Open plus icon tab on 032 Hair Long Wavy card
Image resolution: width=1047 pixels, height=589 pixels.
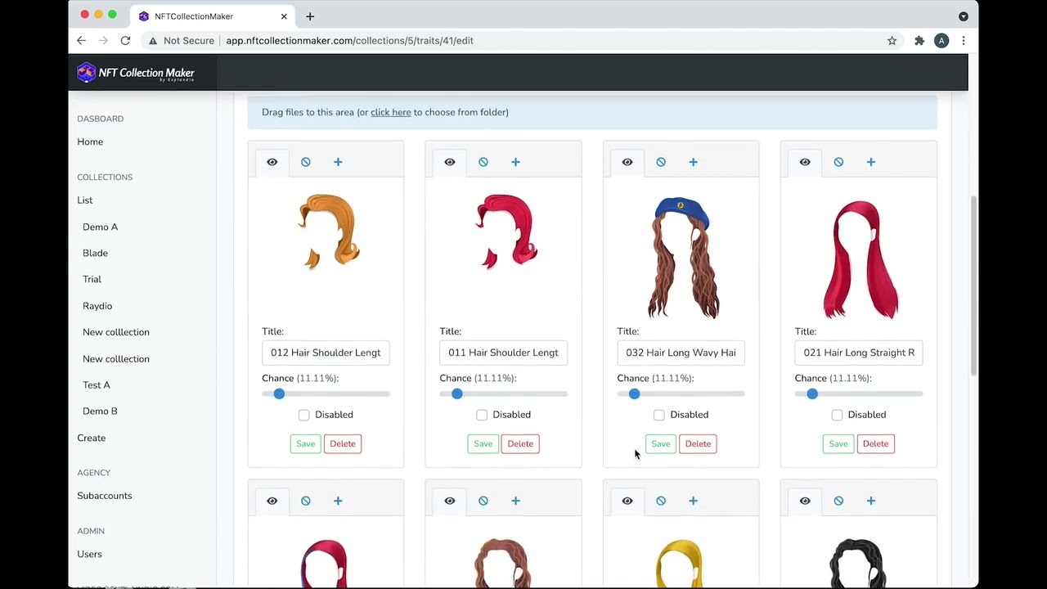click(x=693, y=162)
